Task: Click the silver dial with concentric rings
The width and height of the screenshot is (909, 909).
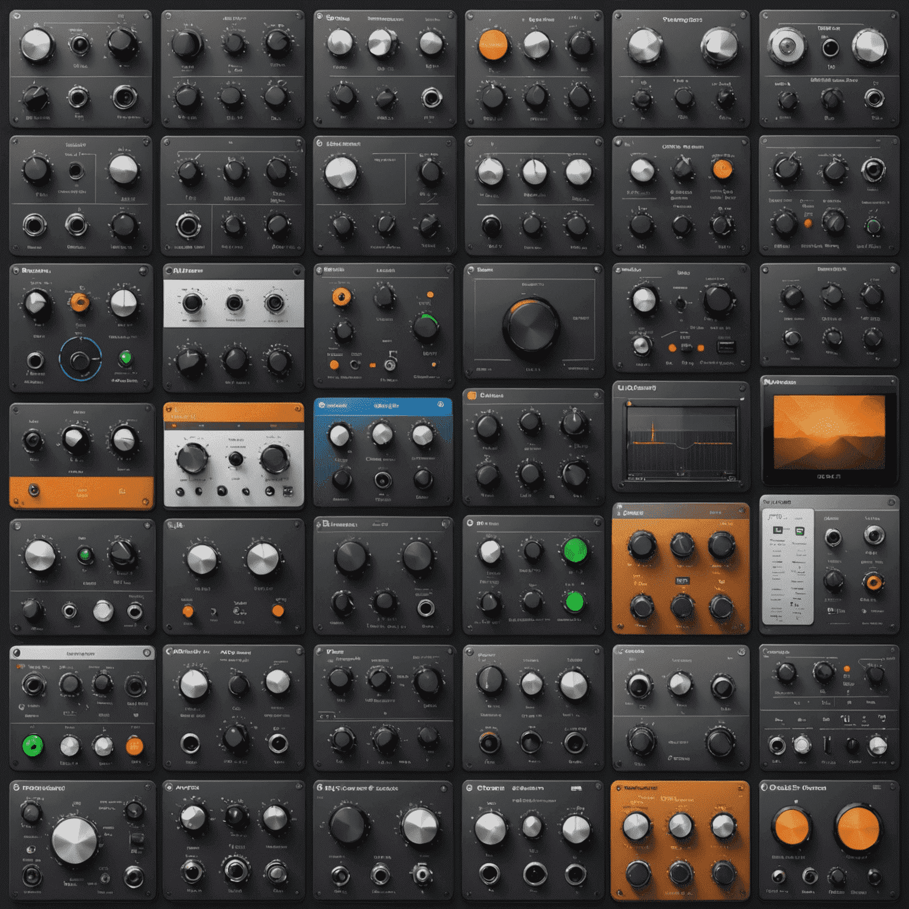Action: pyautogui.click(x=787, y=47)
